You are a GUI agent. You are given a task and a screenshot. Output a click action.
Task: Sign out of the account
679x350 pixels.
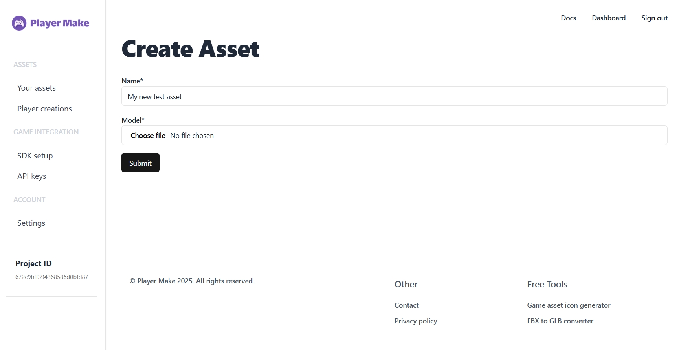(x=654, y=18)
